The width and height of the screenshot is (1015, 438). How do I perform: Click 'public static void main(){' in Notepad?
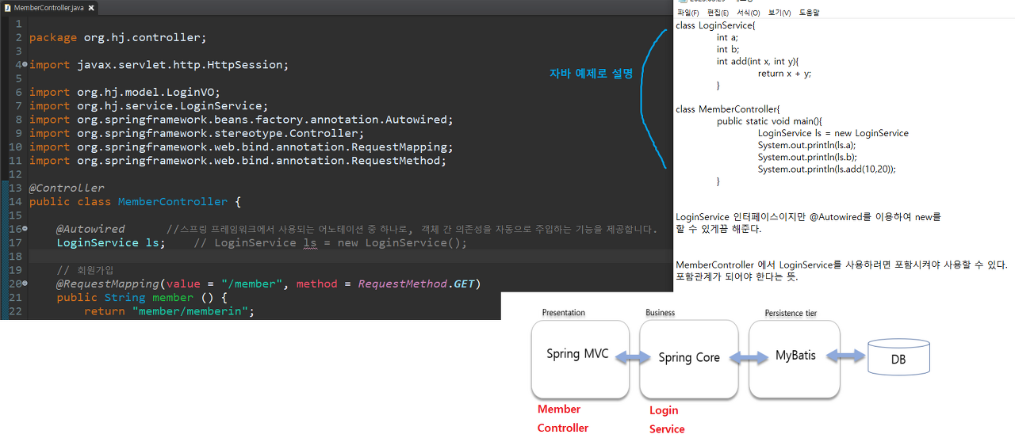coord(768,121)
